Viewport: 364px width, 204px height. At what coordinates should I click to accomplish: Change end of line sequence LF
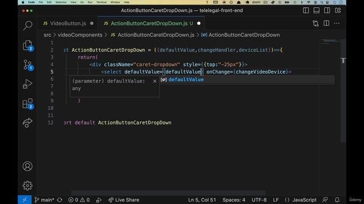(276, 200)
